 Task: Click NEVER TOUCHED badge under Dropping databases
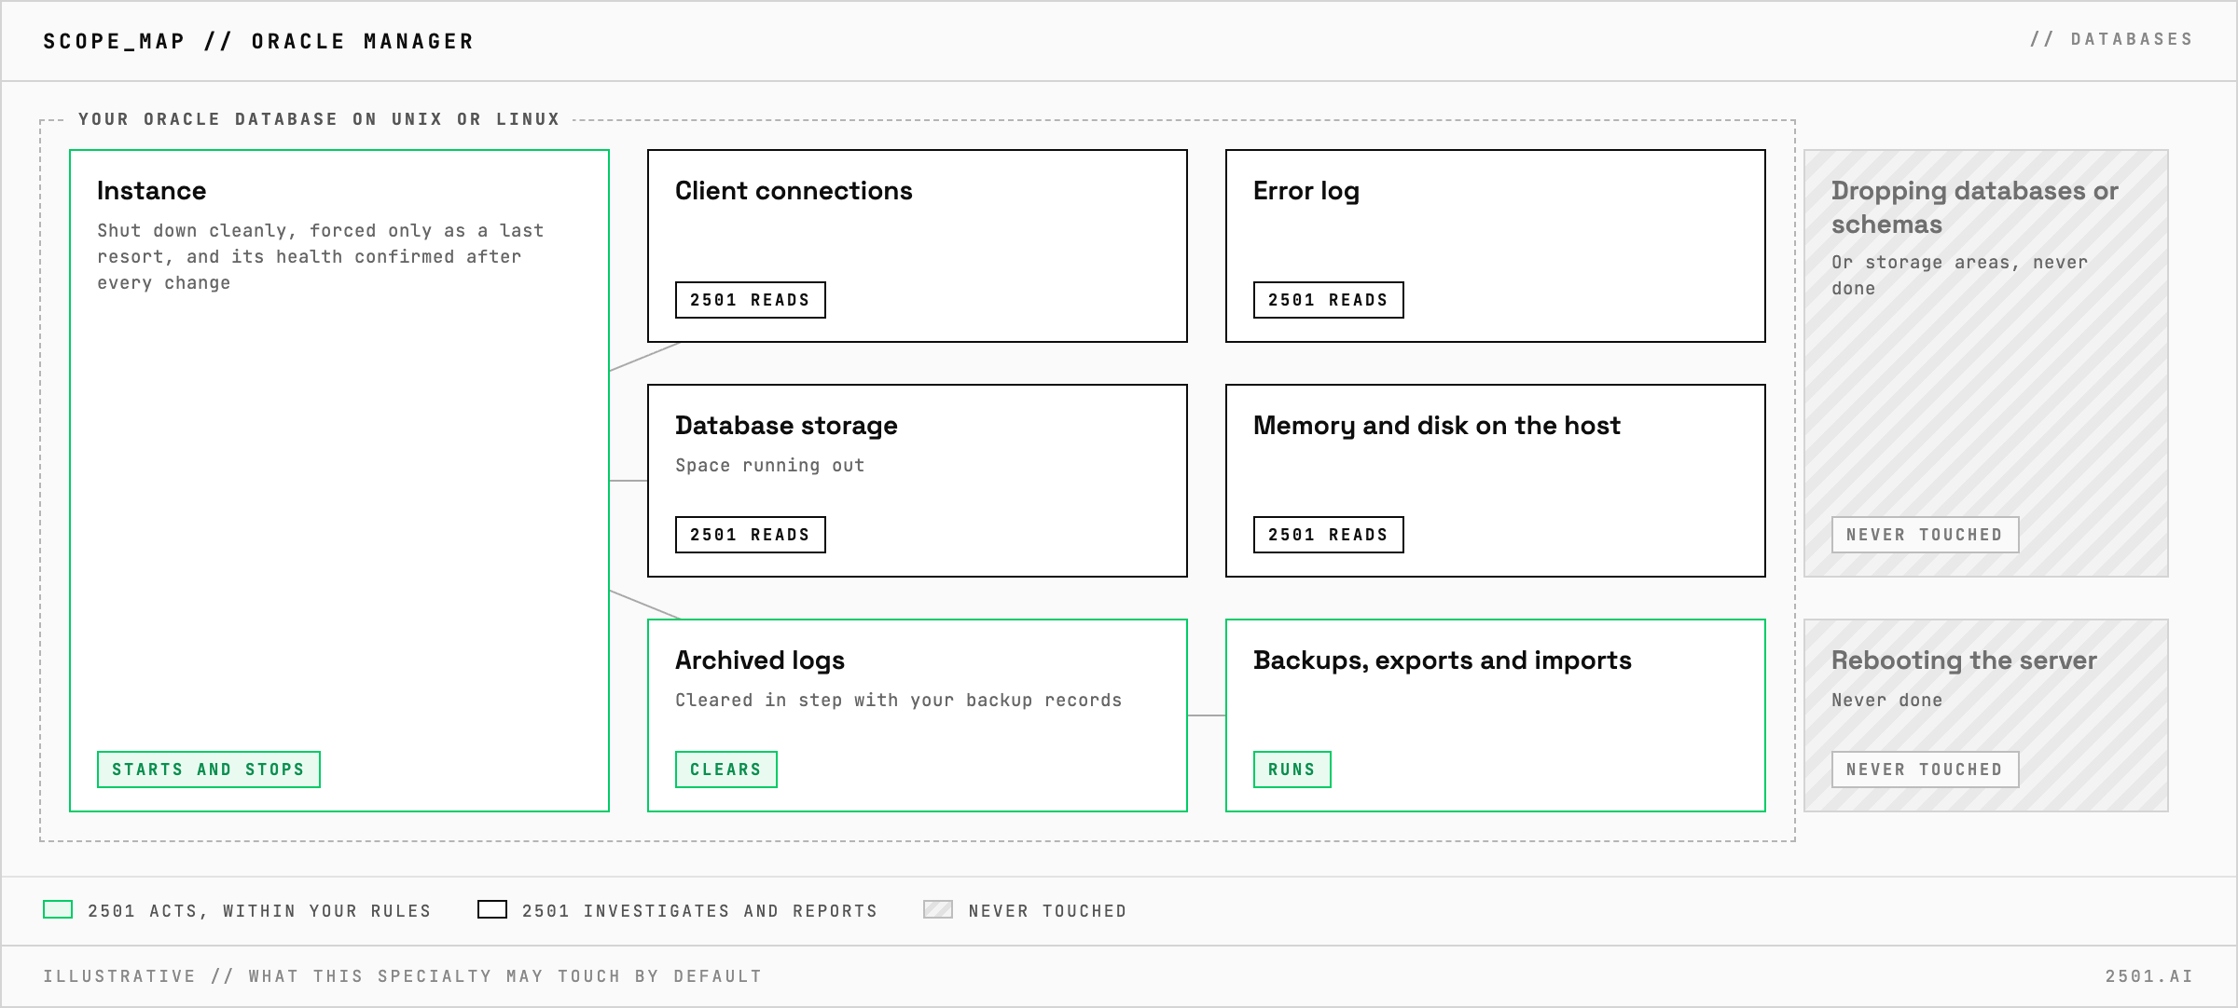1926,535
